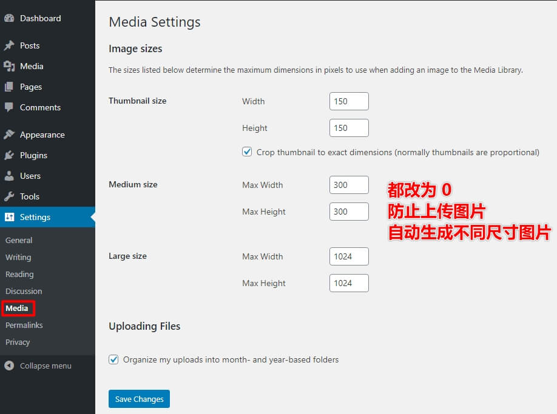This screenshot has width=557, height=414.
Task: Click the Medium size Max Height label
Action: (x=264, y=212)
